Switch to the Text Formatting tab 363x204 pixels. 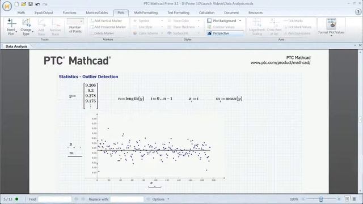coord(178,12)
